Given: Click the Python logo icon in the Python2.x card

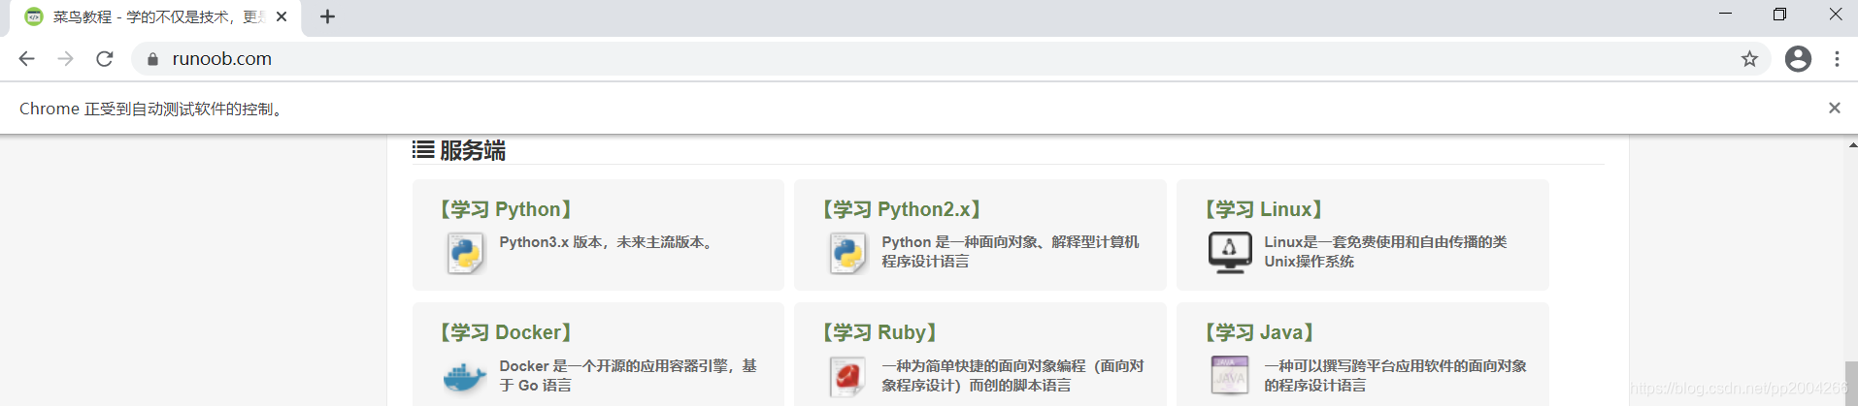Looking at the screenshot, I should tap(848, 254).
